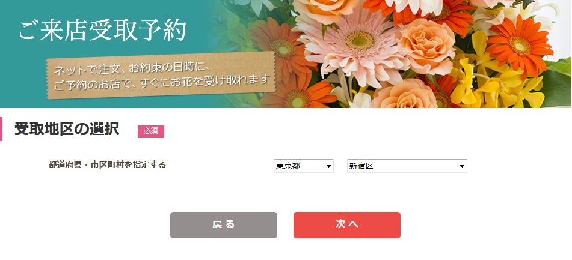Viewport: 572px width, 260px height.
Task: Proceed with the red 次へ button
Action: (x=347, y=225)
